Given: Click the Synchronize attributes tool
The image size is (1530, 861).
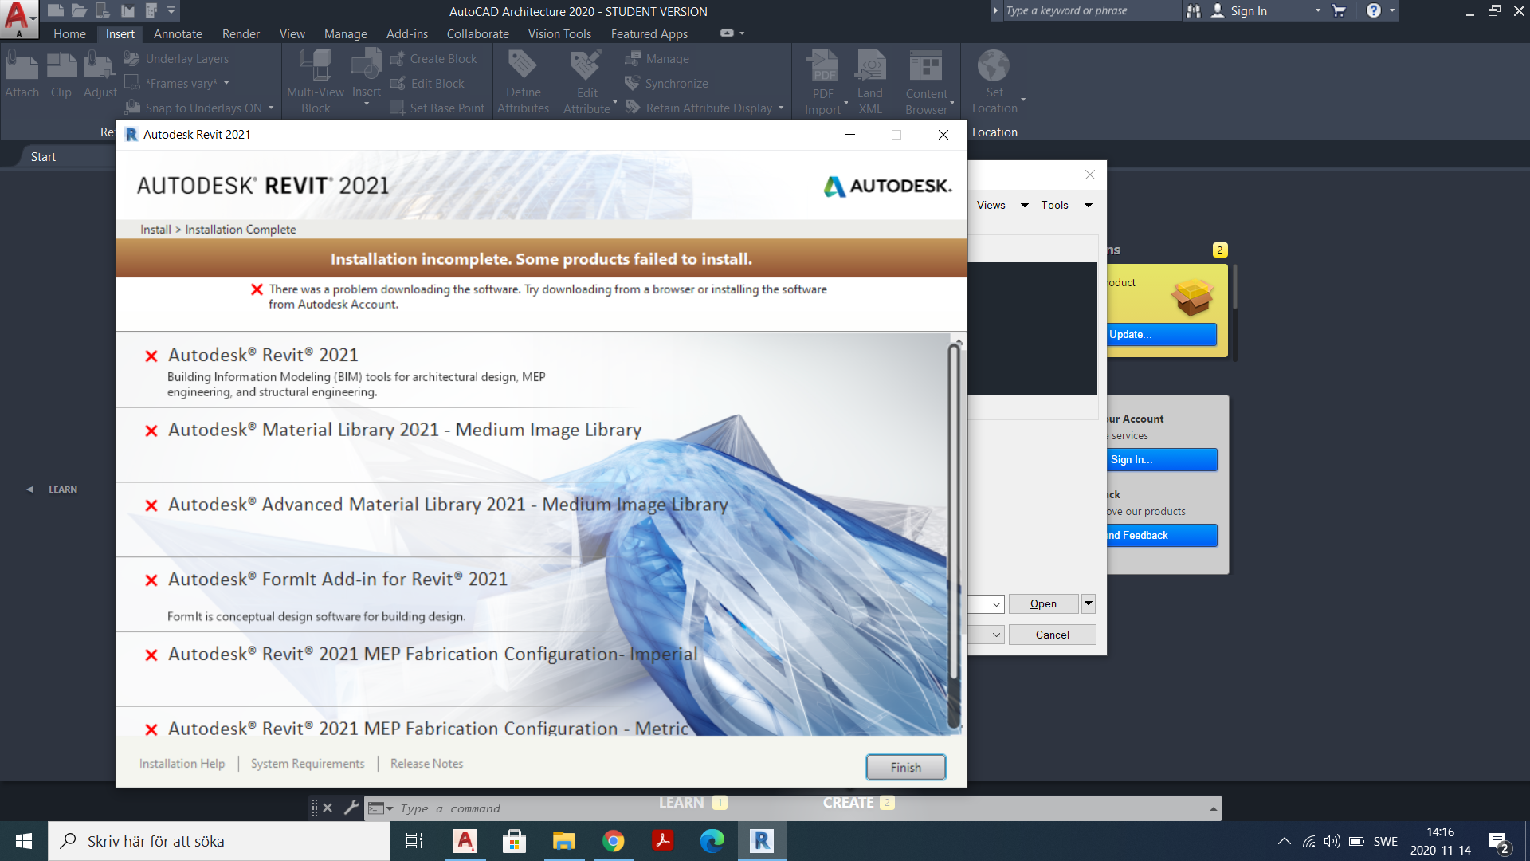Looking at the screenshot, I should (x=667, y=83).
